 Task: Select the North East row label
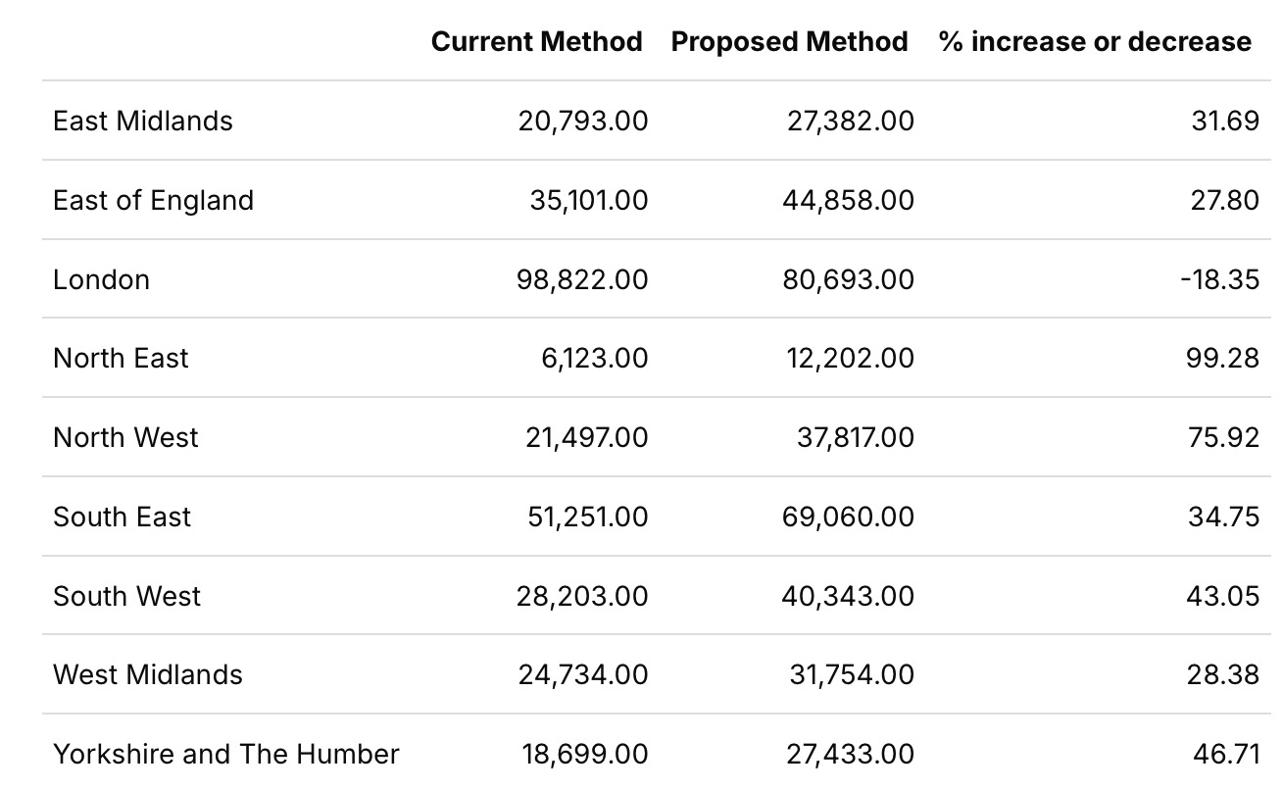121,358
